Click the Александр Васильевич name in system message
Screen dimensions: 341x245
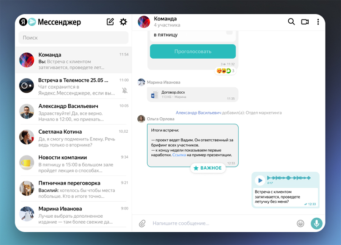point(198,112)
